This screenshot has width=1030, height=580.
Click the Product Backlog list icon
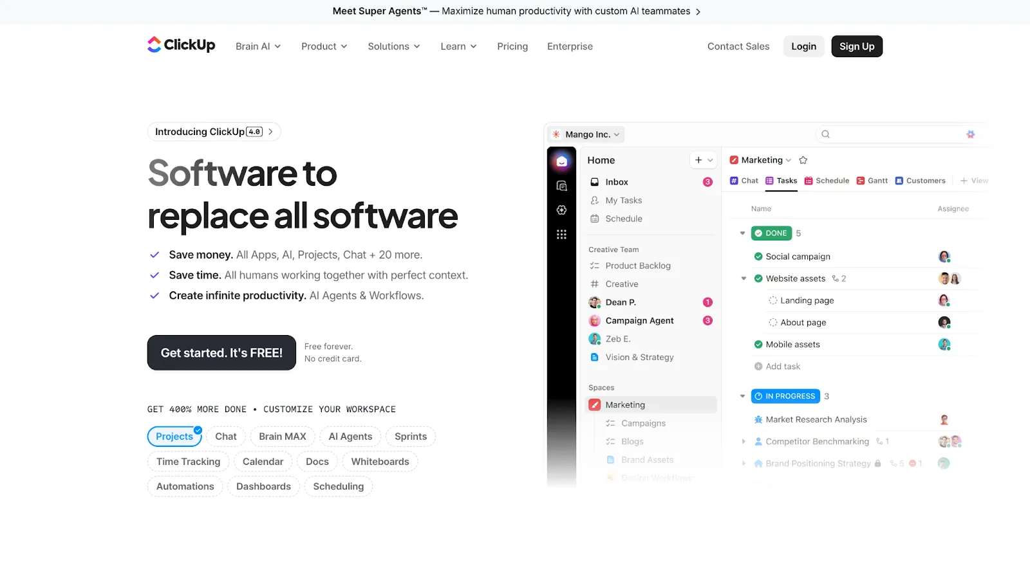tap(595, 266)
